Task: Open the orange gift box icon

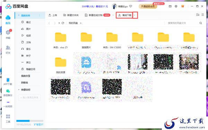Action: click(183, 6)
